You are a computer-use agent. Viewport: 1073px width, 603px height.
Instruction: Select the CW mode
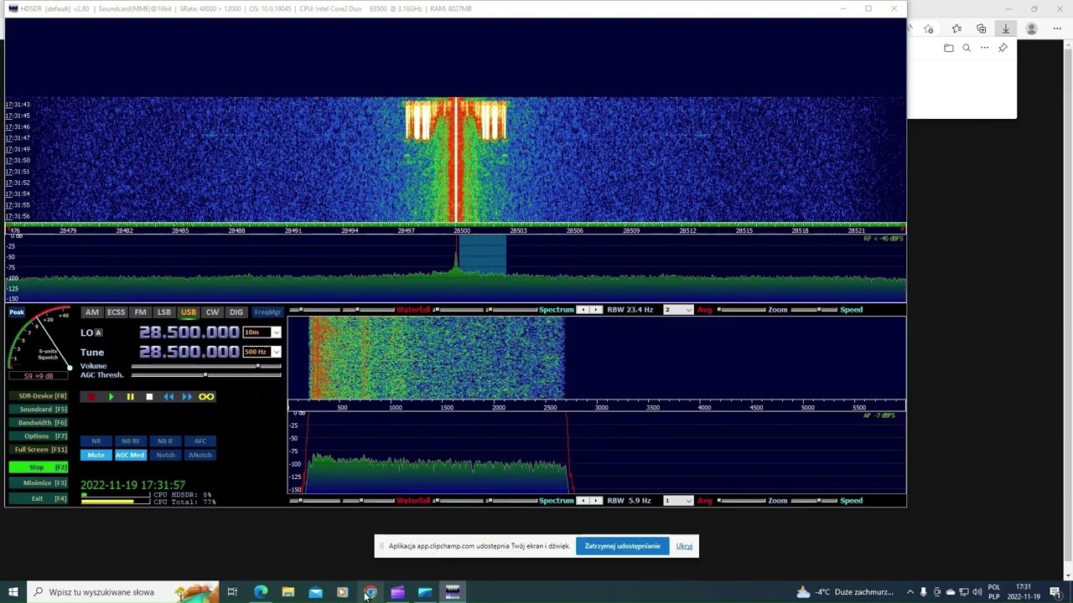coord(212,312)
